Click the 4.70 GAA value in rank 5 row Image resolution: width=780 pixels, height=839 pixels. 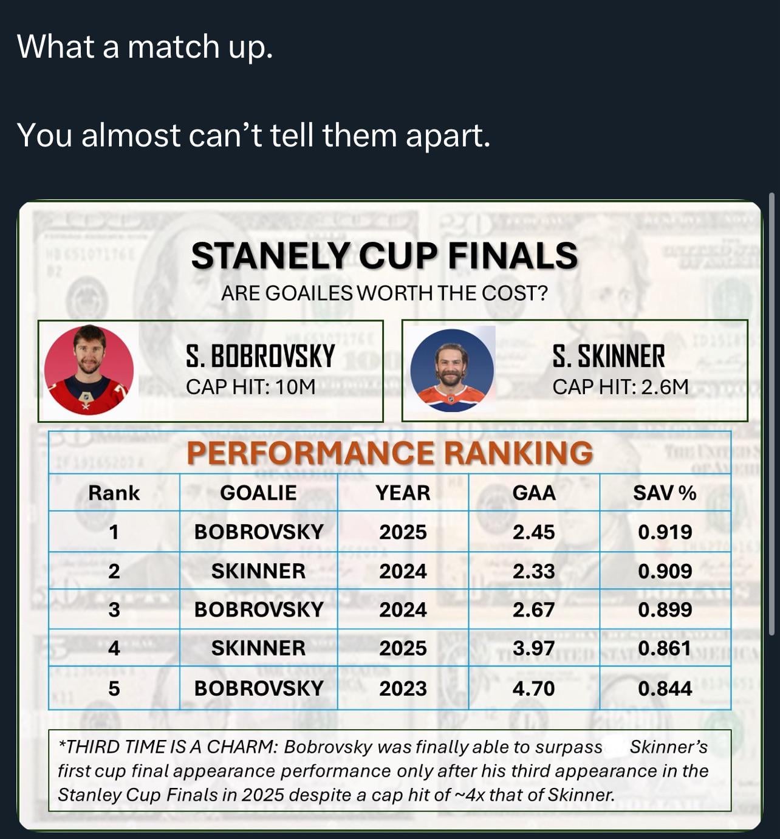[x=533, y=688]
